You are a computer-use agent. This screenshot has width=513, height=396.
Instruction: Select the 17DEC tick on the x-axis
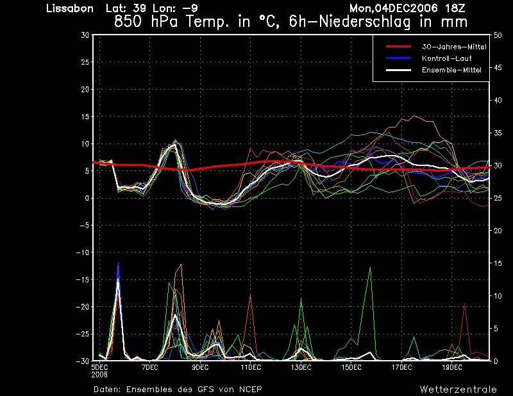tap(401, 367)
